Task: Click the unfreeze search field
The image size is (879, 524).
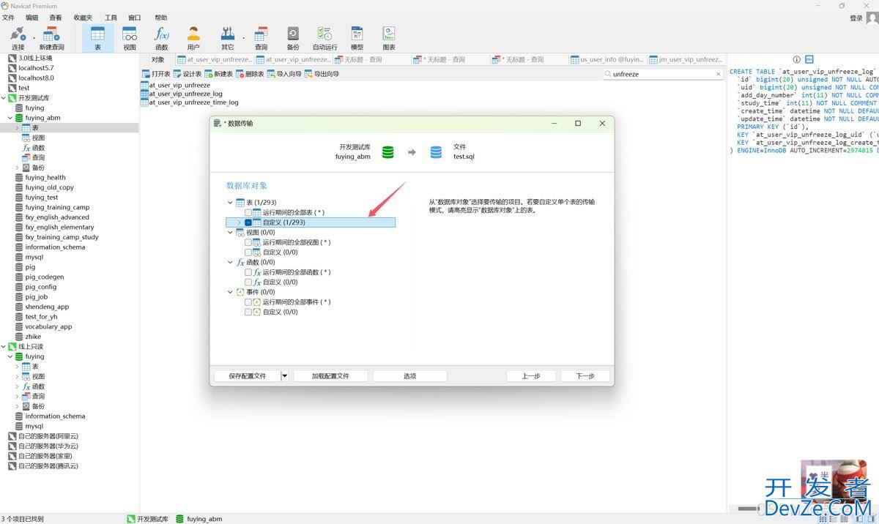Action: [x=659, y=74]
